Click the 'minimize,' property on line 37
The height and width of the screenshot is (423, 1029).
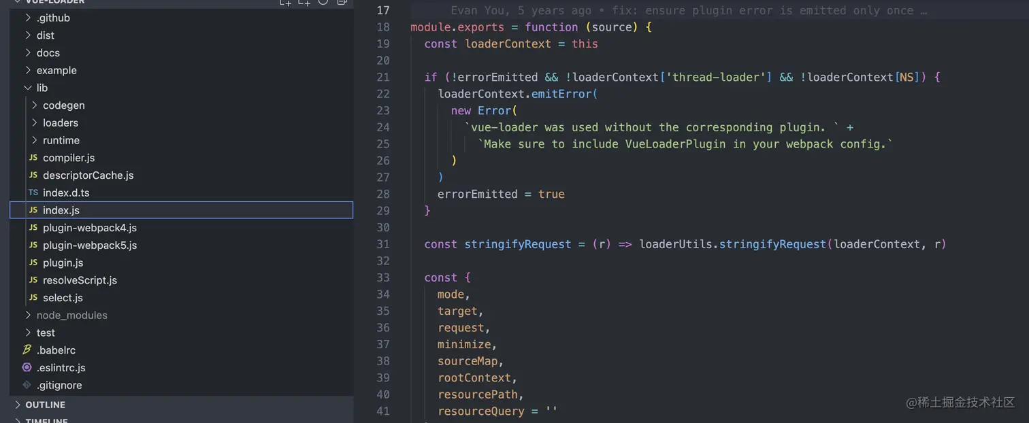tap(468, 344)
